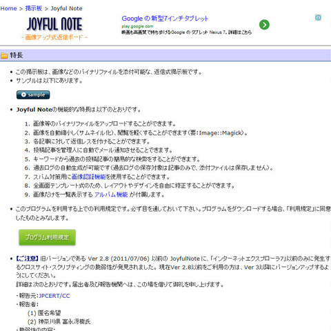Click the play.google.com ad URL

pyautogui.click(x=137, y=26)
